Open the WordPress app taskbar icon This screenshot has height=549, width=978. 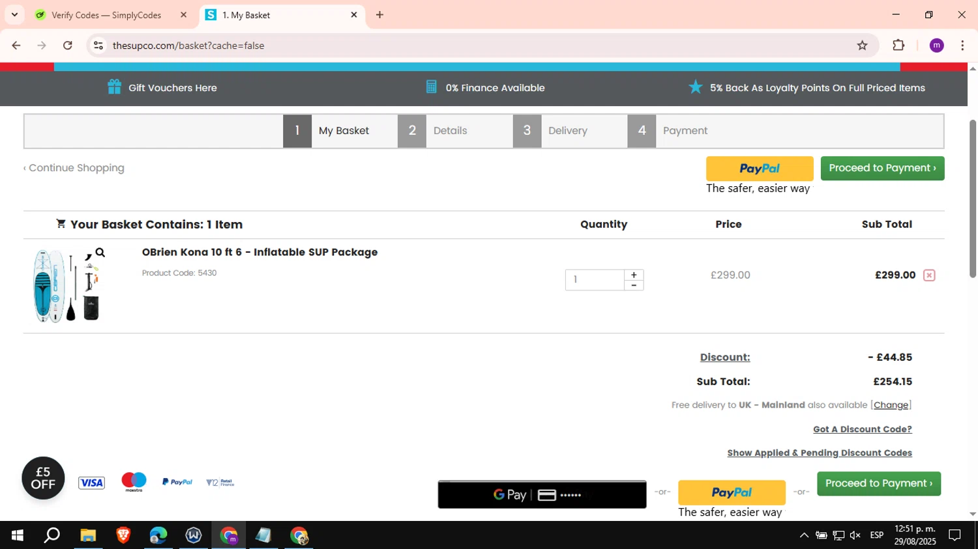tap(194, 535)
